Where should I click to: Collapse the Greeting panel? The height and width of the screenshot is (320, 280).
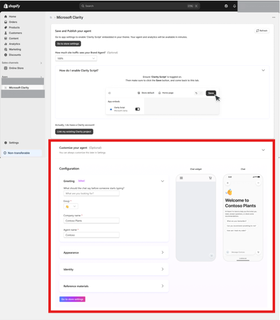[x=162, y=181]
